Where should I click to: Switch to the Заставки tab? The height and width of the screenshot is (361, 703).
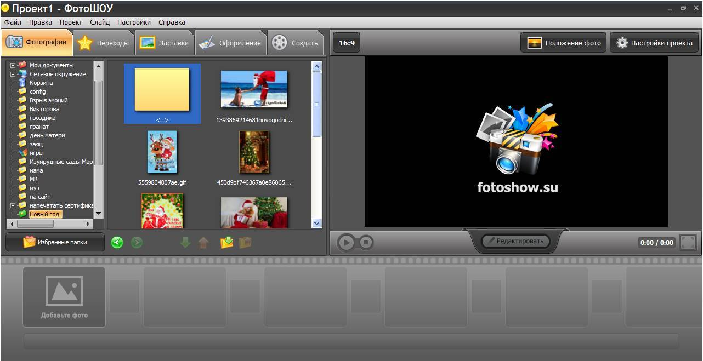(165, 43)
